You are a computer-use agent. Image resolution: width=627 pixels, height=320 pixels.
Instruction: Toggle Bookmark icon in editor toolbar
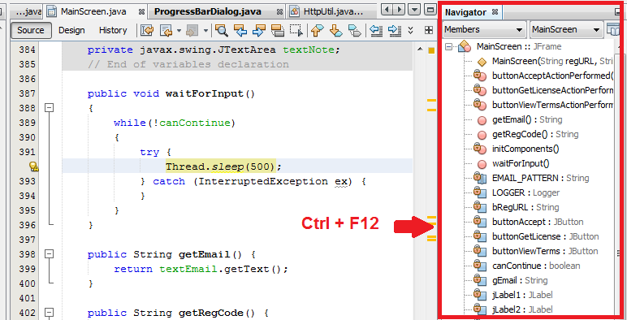click(354, 30)
